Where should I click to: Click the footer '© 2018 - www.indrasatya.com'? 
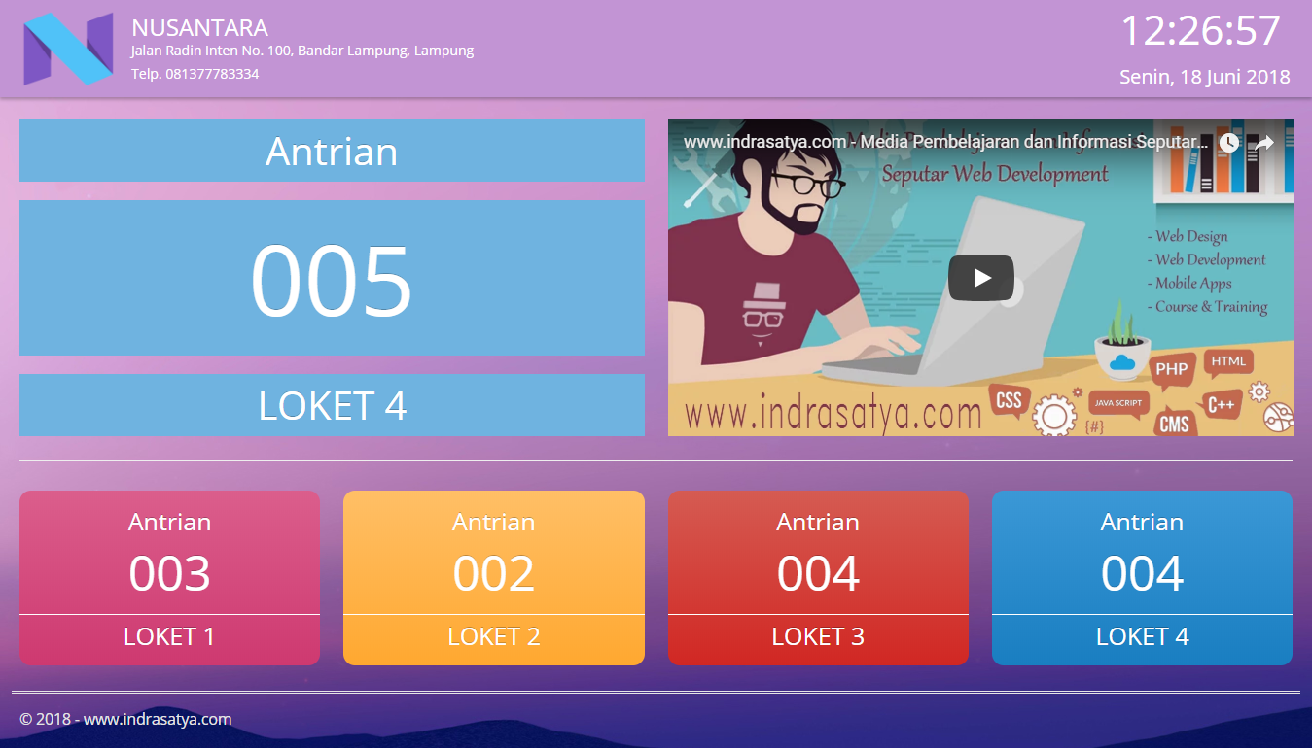pos(125,720)
